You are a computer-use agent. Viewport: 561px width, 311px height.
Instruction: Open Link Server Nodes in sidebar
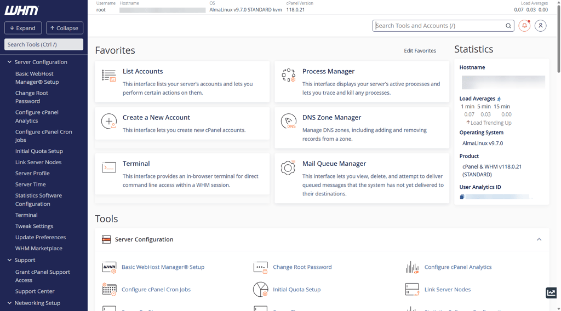(x=38, y=162)
